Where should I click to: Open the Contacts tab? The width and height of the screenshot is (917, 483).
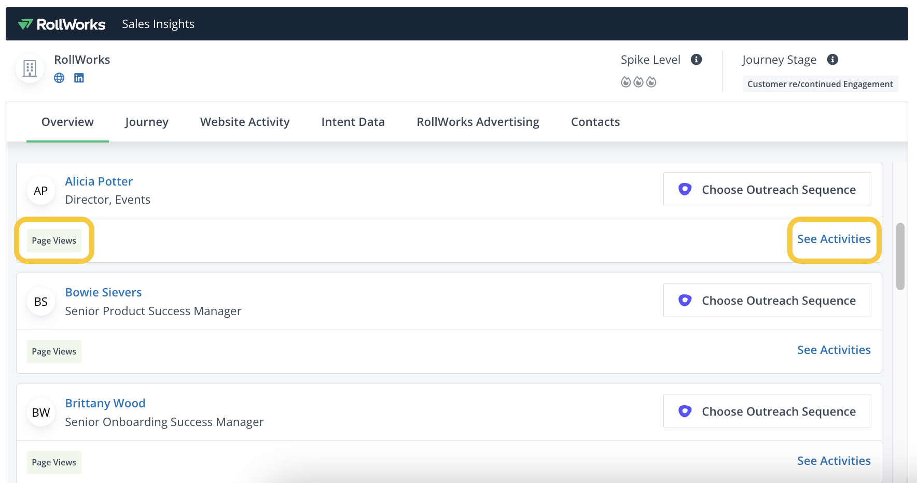pos(595,122)
